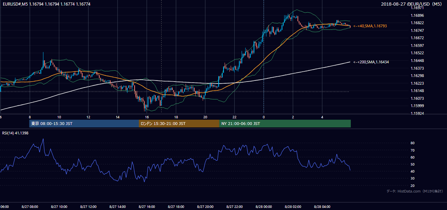This screenshot has width=447, height=210.
Task: Click price axis value 1.16747
Action: point(418,30)
